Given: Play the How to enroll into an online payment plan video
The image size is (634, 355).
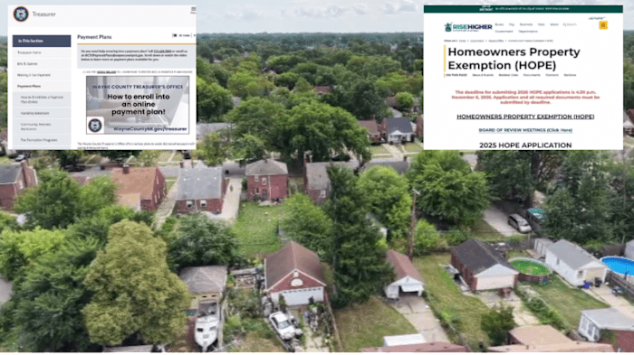Looking at the screenshot, I should [138, 105].
